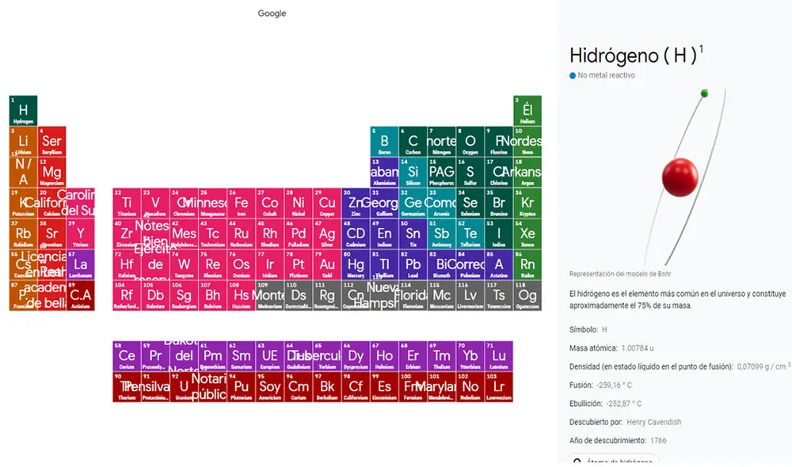Screen dimensions: 792x467
Task: Click the blue No metal reactivo category dot
Action: (573, 75)
